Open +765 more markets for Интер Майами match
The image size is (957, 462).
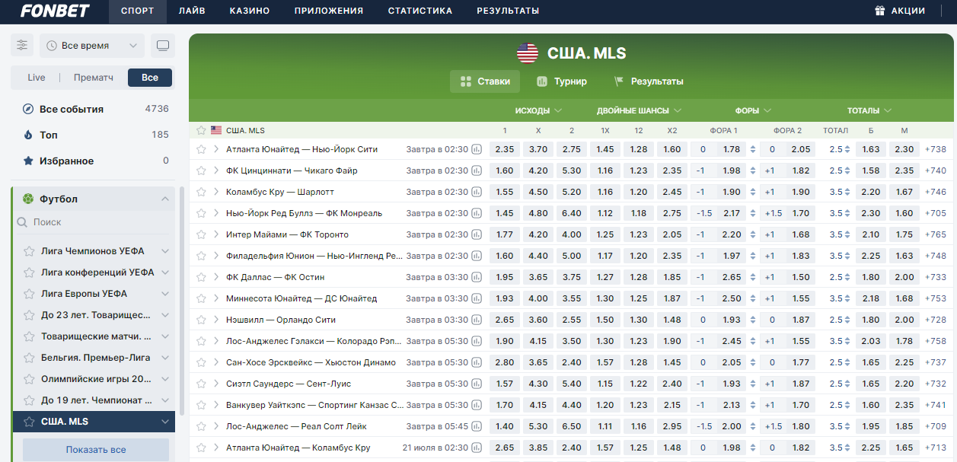point(936,234)
